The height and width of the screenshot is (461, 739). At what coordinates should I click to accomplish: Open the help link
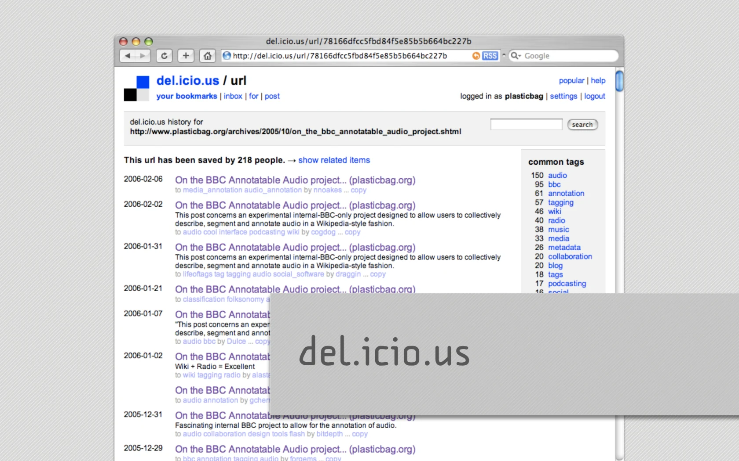coord(598,81)
